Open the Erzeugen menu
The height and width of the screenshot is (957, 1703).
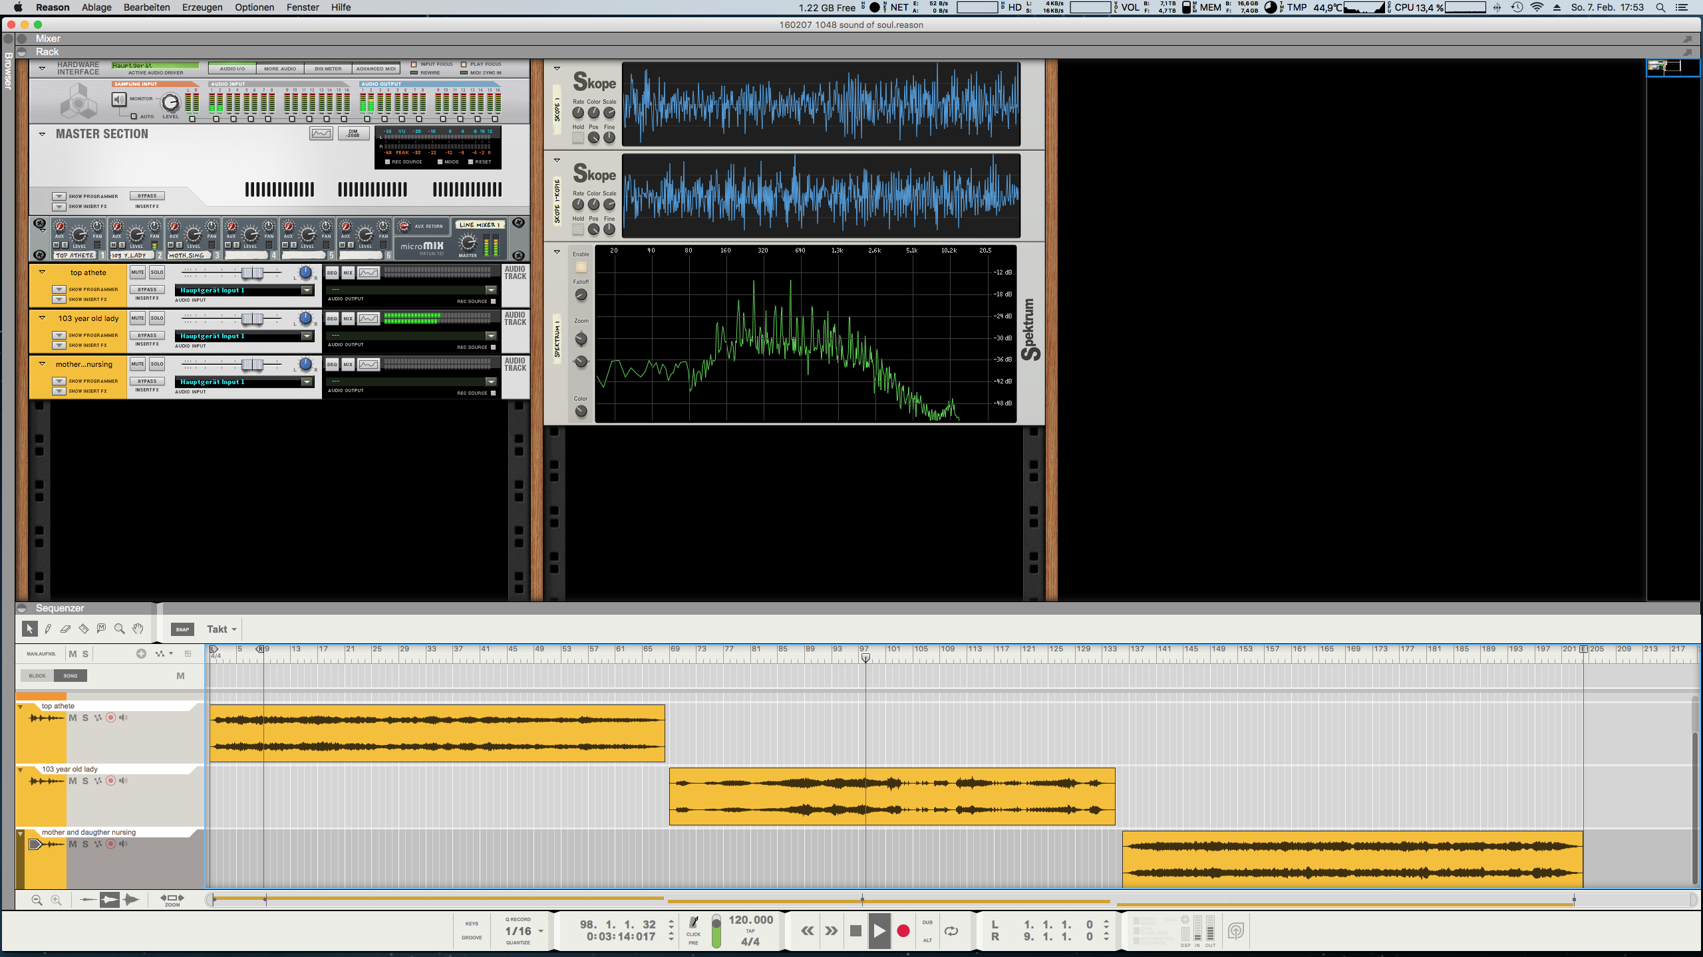(x=202, y=7)
